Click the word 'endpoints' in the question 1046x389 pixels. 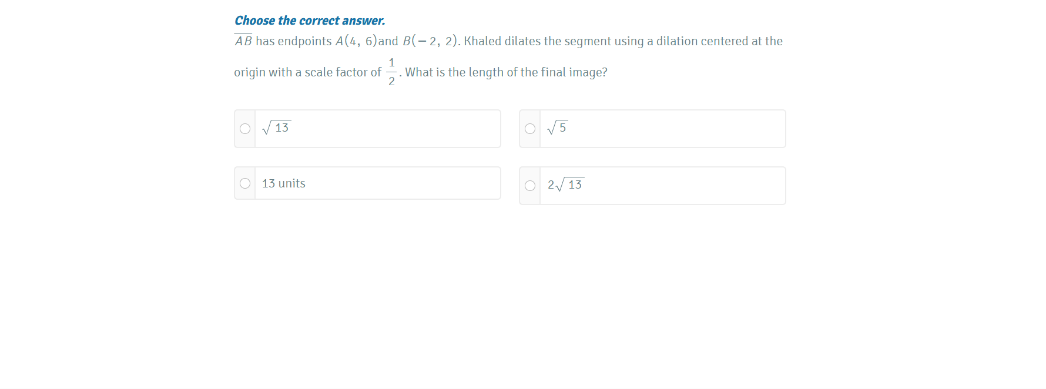(x=304, y=41)
